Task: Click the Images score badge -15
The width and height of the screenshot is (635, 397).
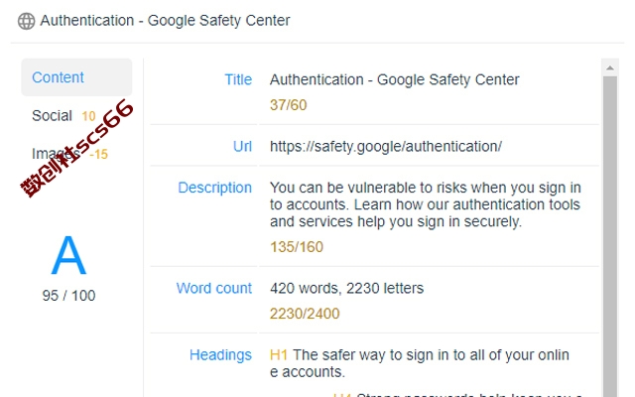Action: pyautogui.click(x=98, y=155)
